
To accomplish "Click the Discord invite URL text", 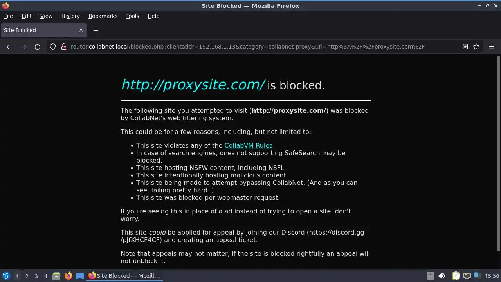I will 242,236.
